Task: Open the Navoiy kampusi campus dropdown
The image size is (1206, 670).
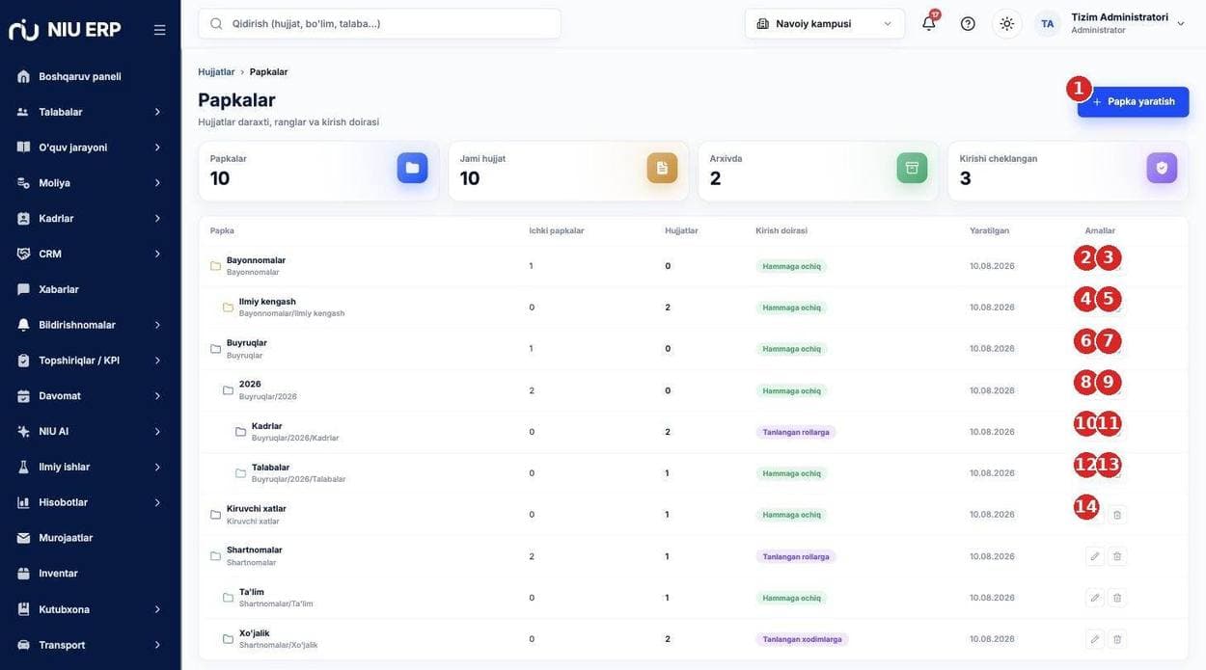Action: tap(825, 23)
